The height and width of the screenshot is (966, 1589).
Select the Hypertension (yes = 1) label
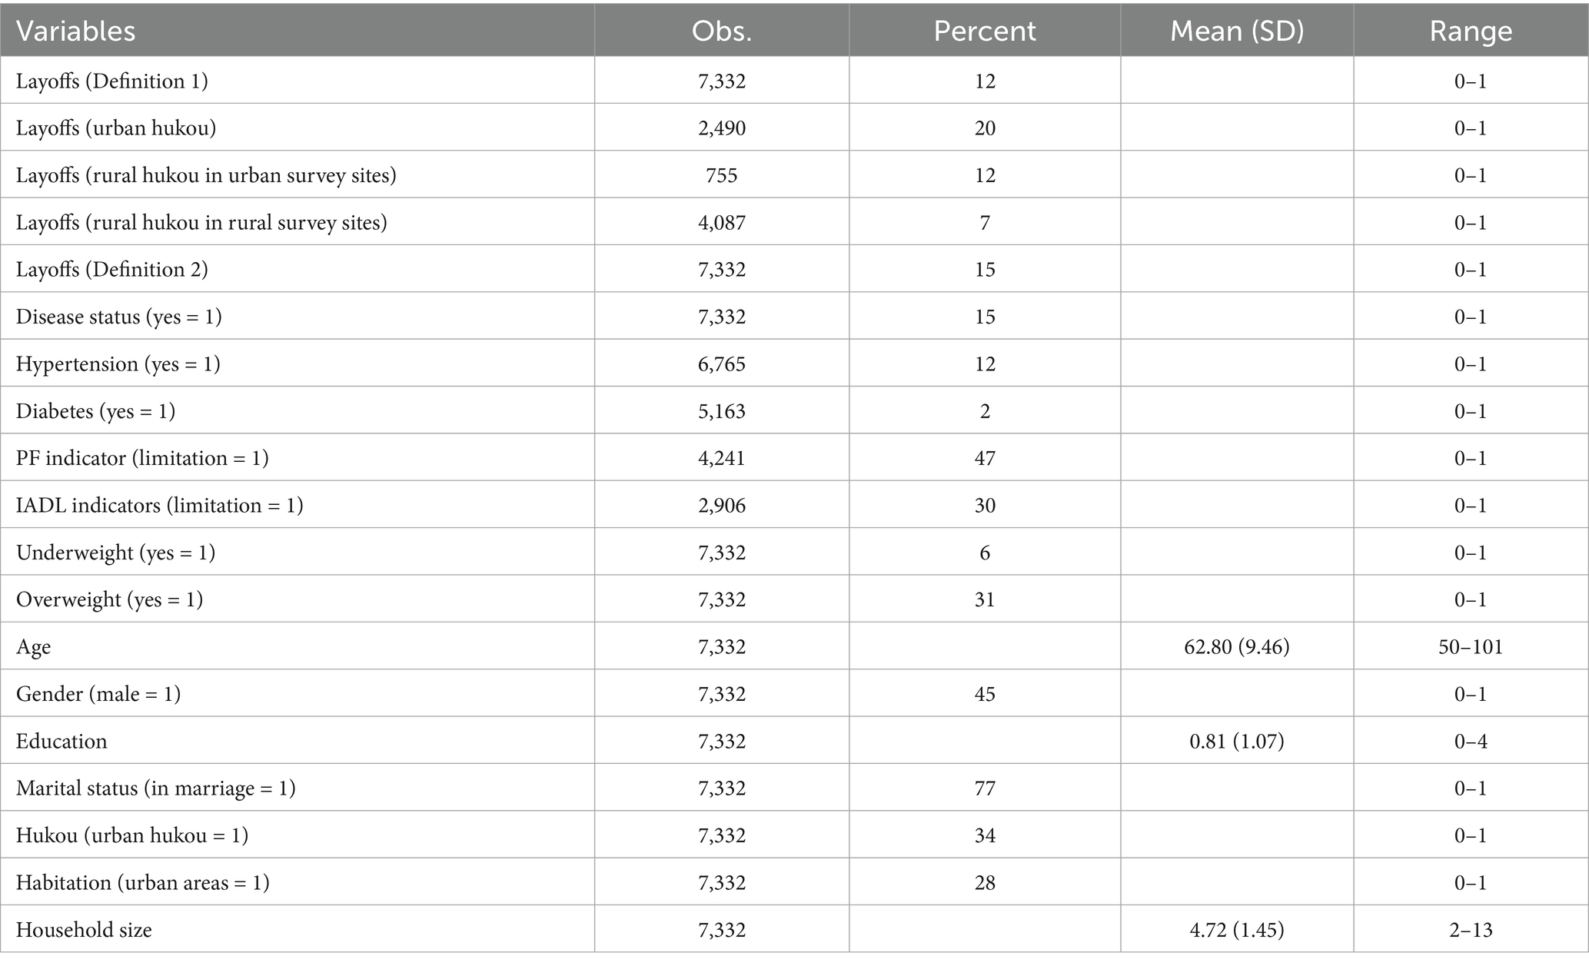[118, 363]
